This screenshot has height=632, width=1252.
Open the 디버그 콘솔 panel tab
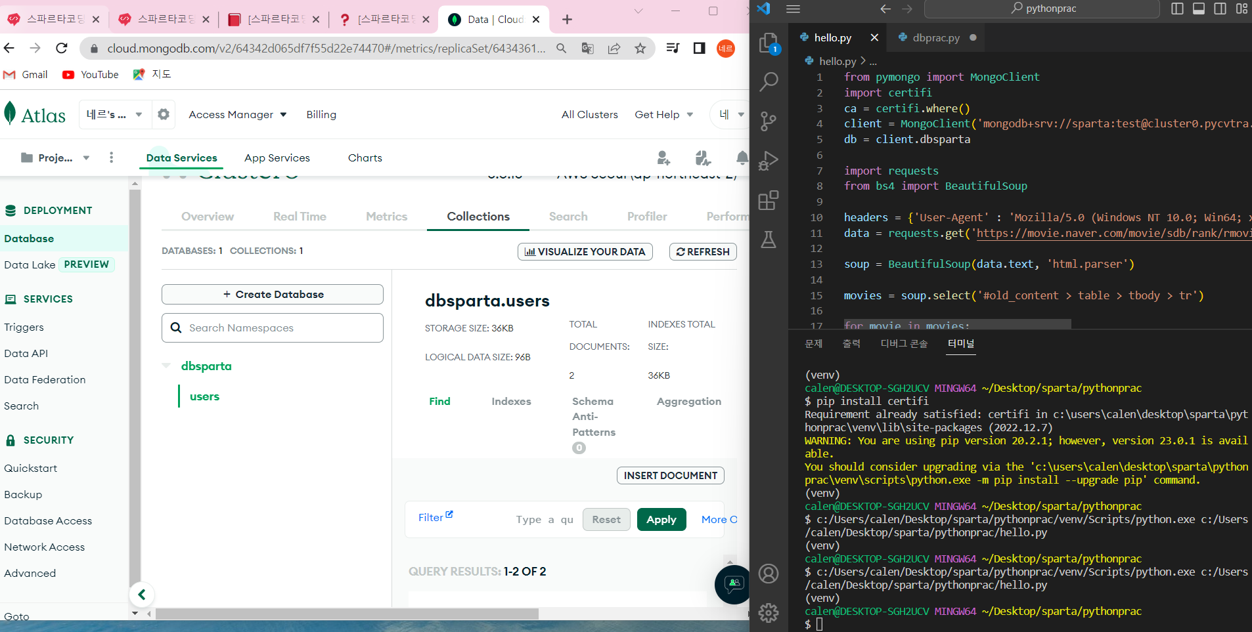(904, 343)
